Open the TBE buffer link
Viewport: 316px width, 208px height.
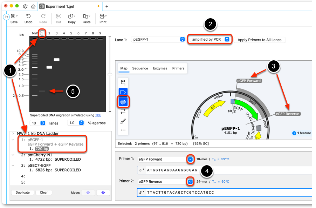click(x=98, y=115)
